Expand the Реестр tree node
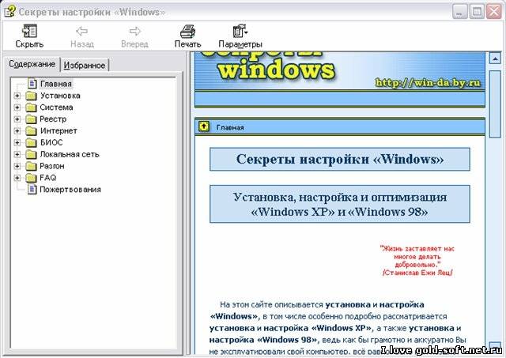The height and width of the screenshot is (358, 506). [x=17, y=119]
